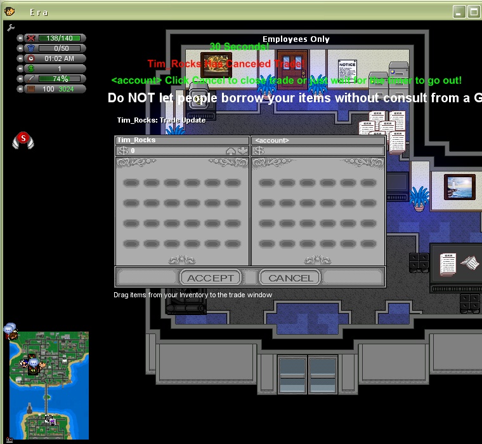Click the dollar sign icon in Tim_Rocks panel
This screenshot has width=482, height=444.
tap(123, 151)
